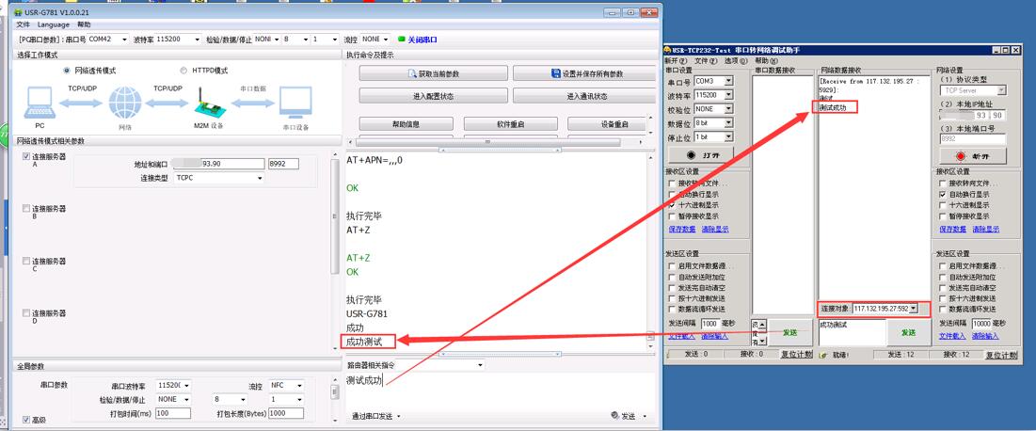Open the 串口波特率 dropdown in 全局参数
Screen dimensions: 1036x431
point(187,385)
